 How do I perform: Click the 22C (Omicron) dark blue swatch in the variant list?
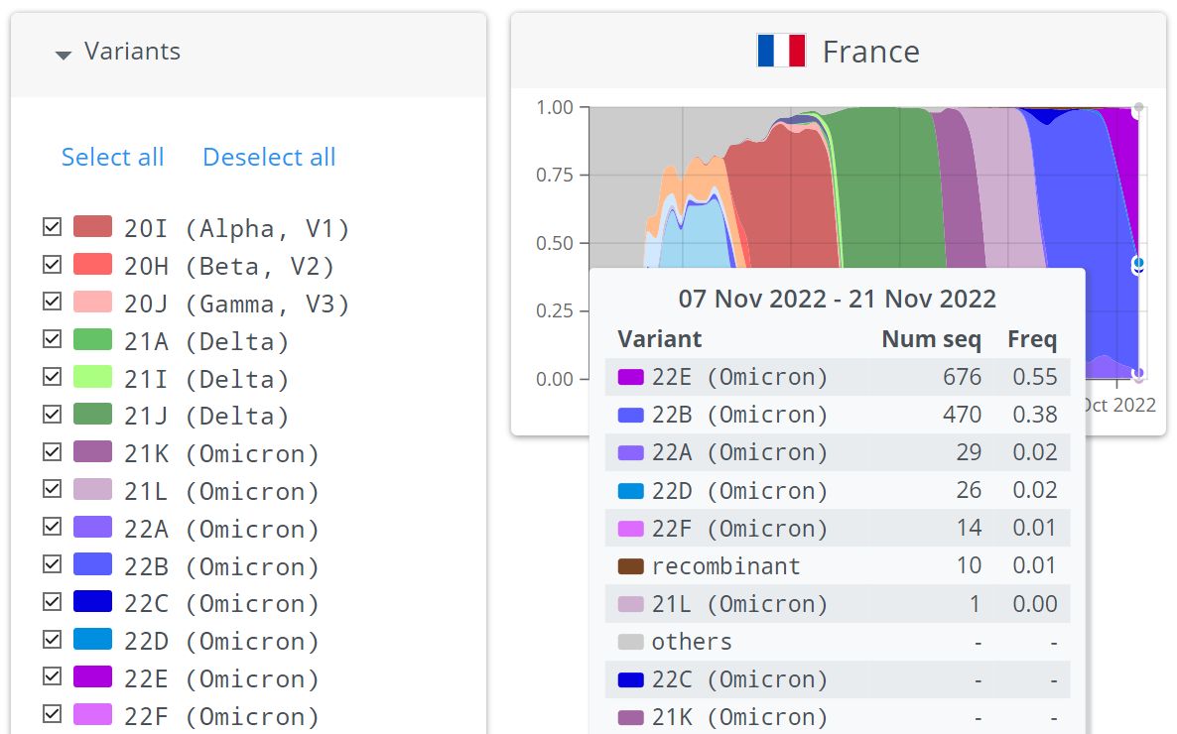92,602
